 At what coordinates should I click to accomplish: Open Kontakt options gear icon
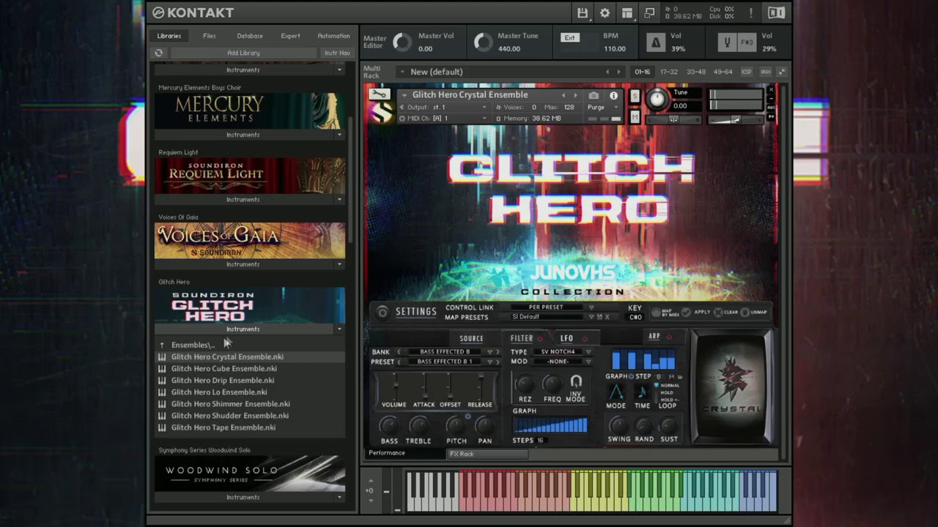pyautogui.click(x=605, y=12)
